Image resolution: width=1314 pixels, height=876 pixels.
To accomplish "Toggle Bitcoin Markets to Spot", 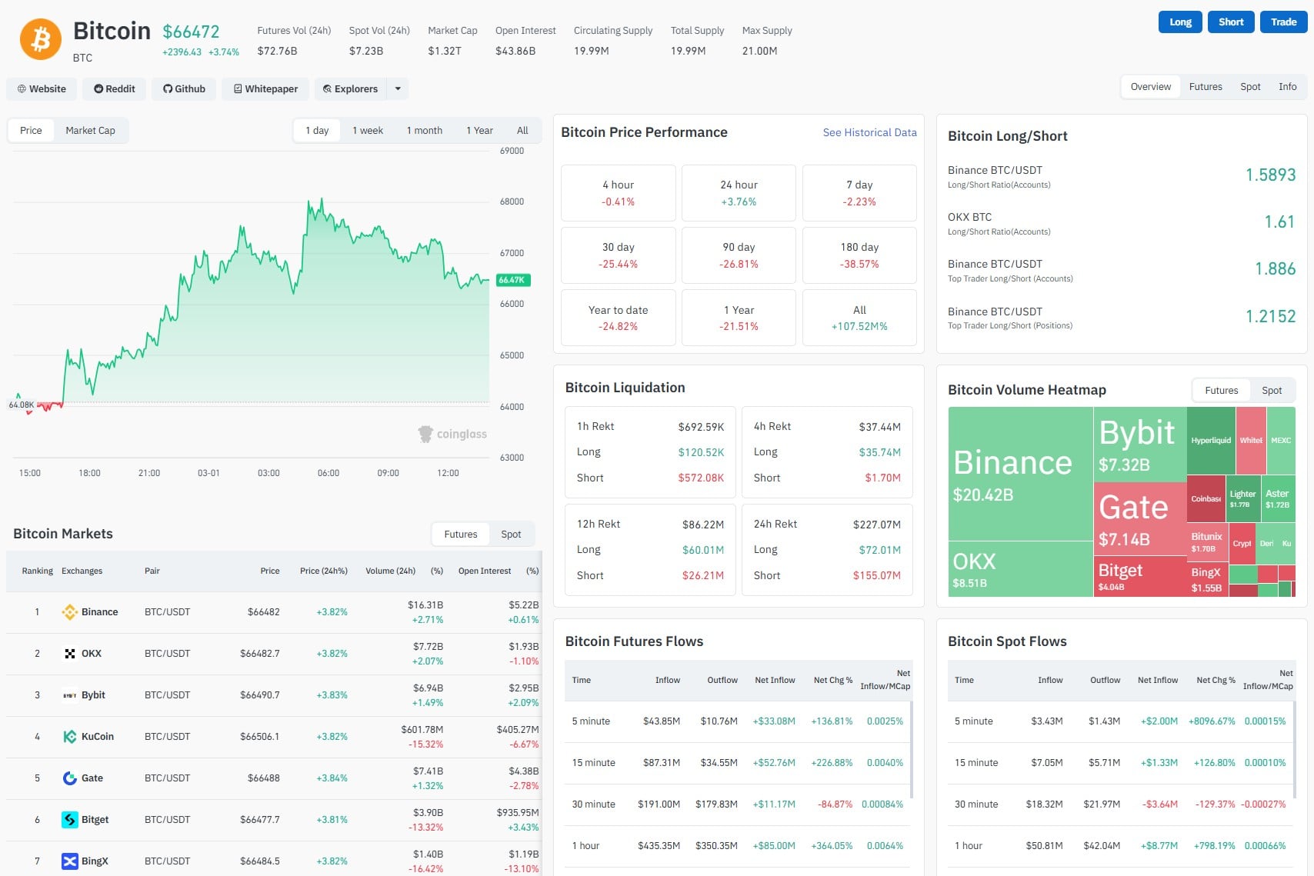I will pyautogui.click(x=511, y=535).
